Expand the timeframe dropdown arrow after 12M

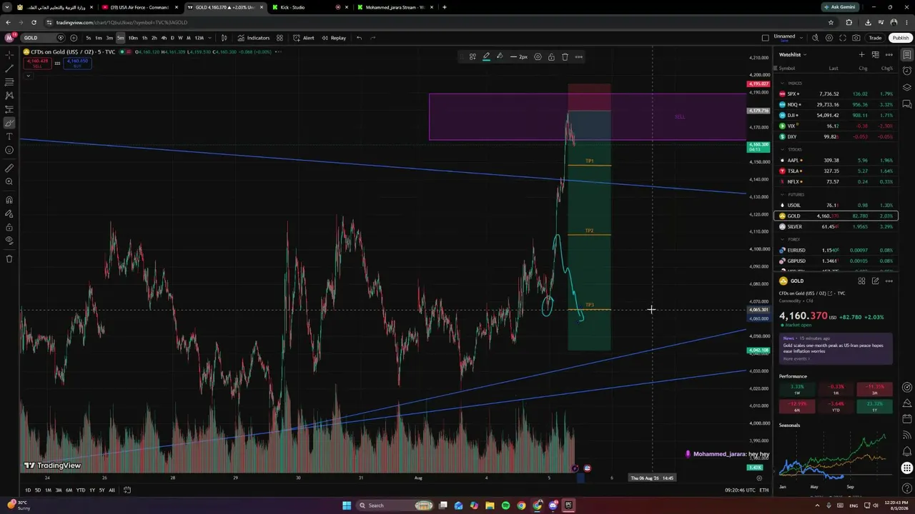click(x=209, y=38)
